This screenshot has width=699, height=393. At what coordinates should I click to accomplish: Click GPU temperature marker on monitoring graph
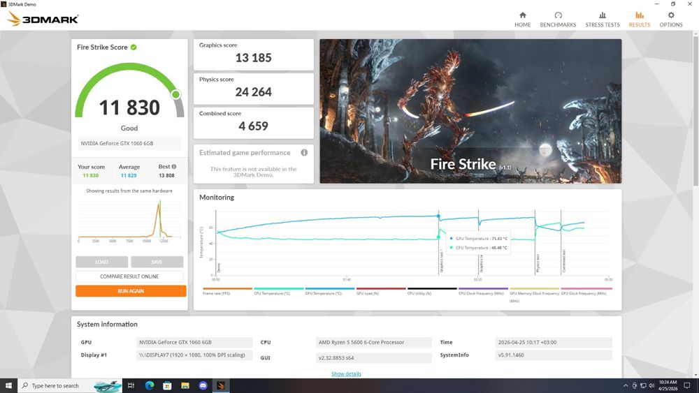coord(439,216)
